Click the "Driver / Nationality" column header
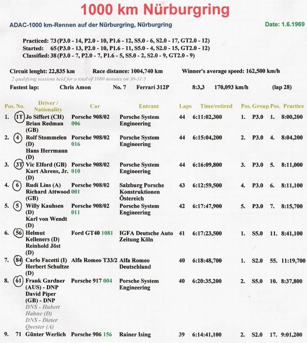The height and width of the screenshot is (343, 307). [x=48, y=106]
